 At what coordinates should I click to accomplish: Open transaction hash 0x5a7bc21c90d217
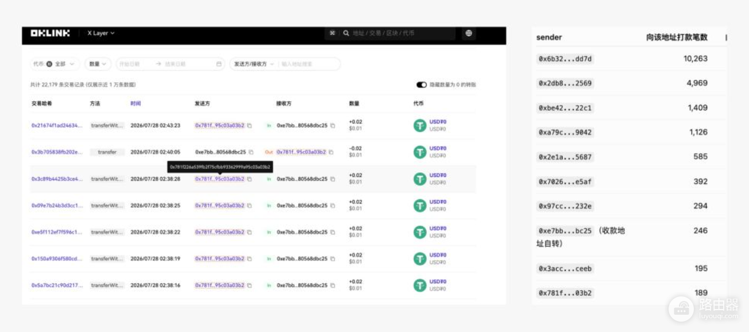[x=57, y=285]
